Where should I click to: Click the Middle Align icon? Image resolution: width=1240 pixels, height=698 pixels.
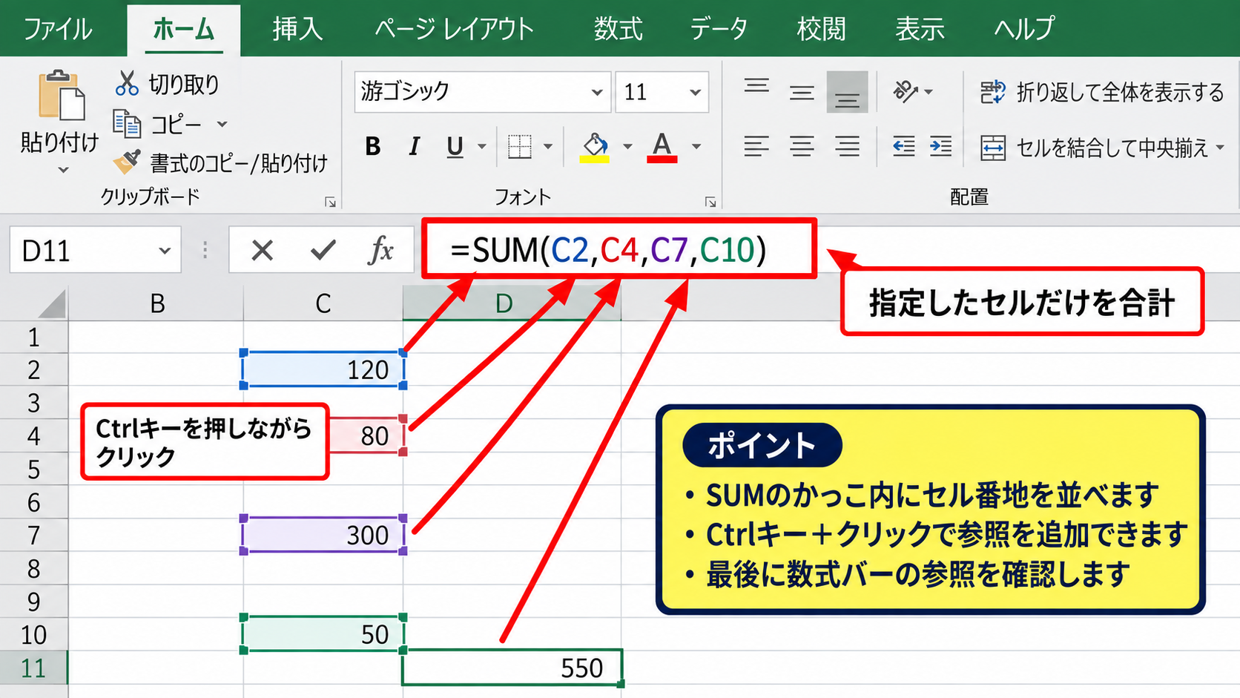[x=802, y=91]
